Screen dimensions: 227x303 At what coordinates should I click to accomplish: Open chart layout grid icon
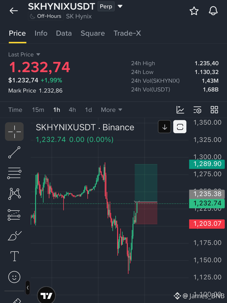coord(214,110)
